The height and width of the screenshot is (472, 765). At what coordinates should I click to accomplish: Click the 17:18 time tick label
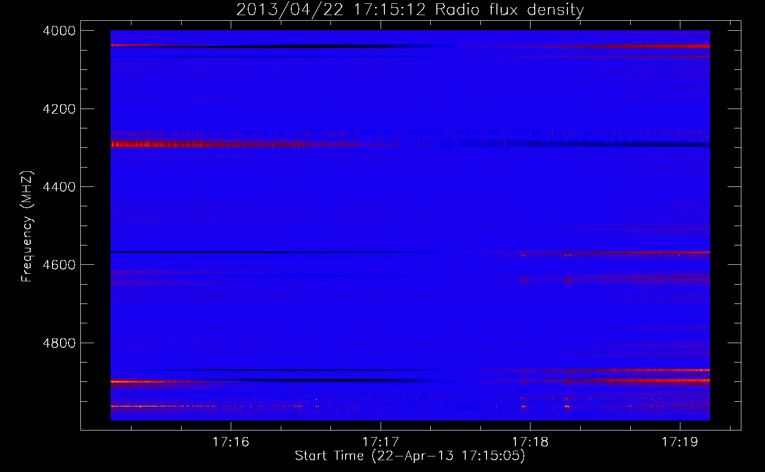pos(530,442)
